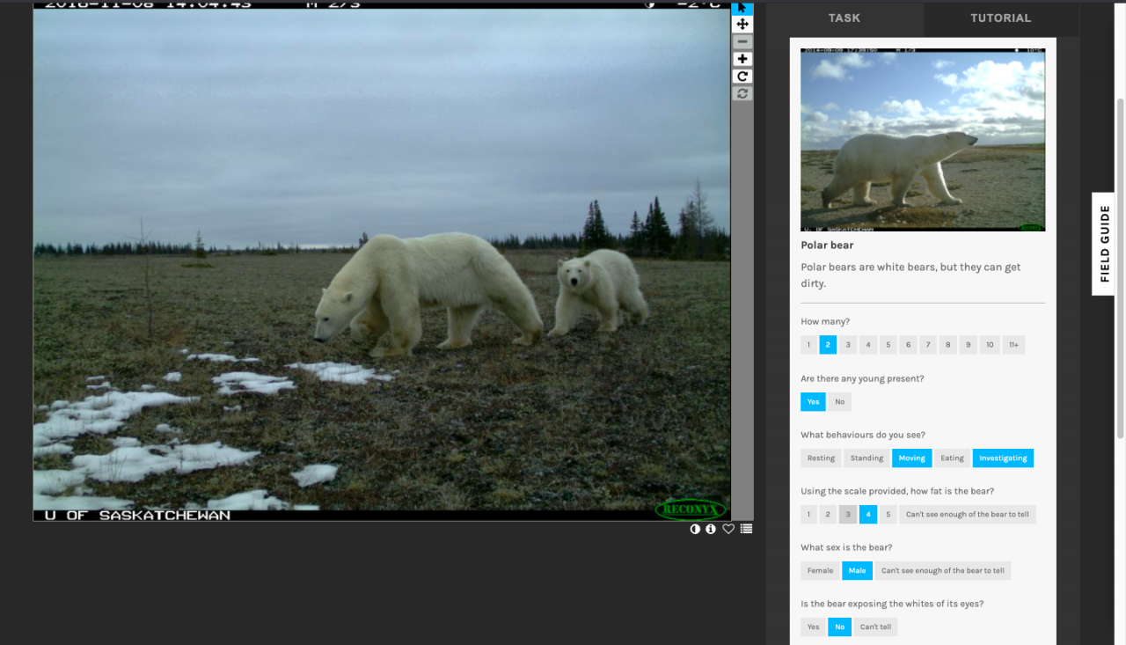Viewport: 1126px width, 645px height.
Task: Mark the bear's sex as Female
Action: click(820, 571)
